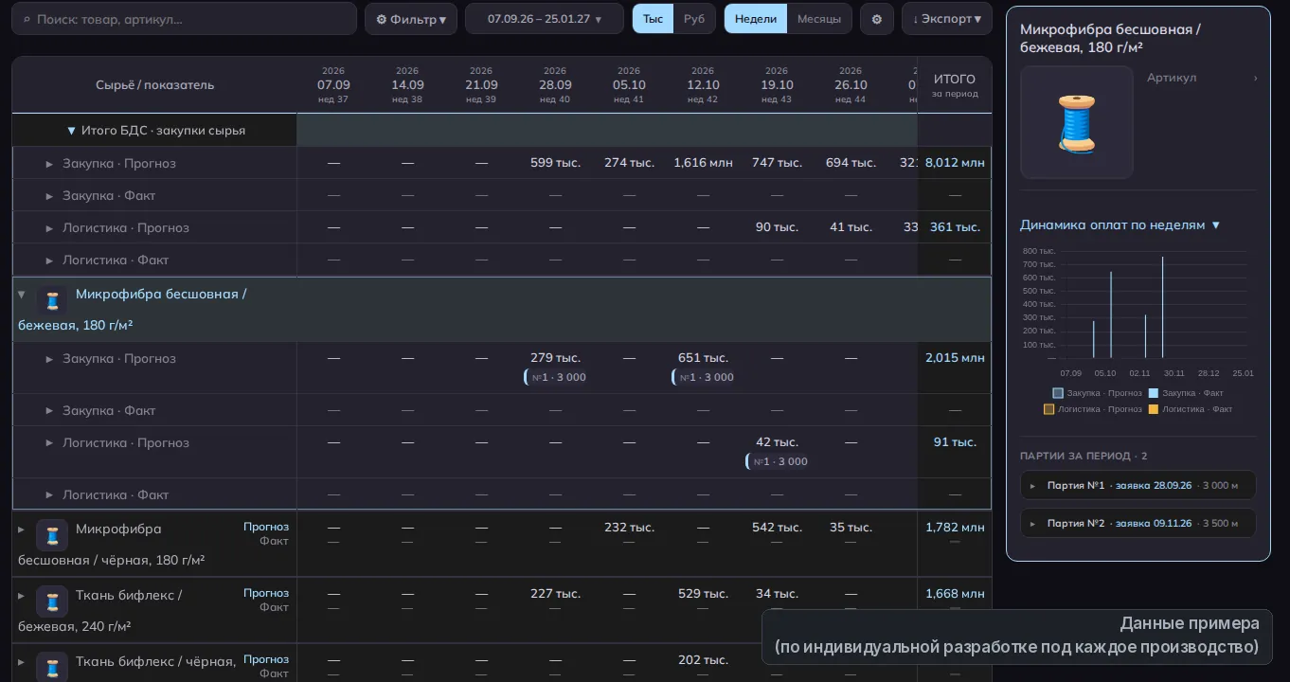The image size is (1290, 682).
Task: Click batch tag №1 · 3 000 under 42 тыс.
Action: (x=778, y=461)
